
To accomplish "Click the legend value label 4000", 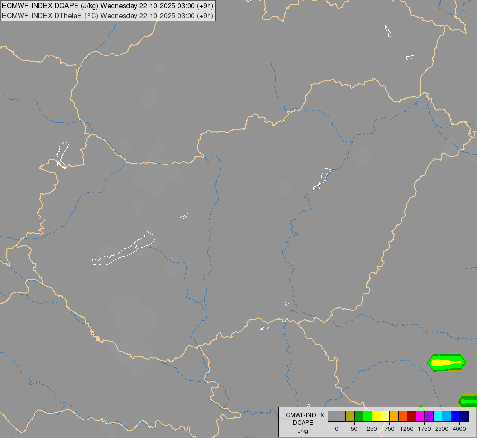I will (459, 429).
